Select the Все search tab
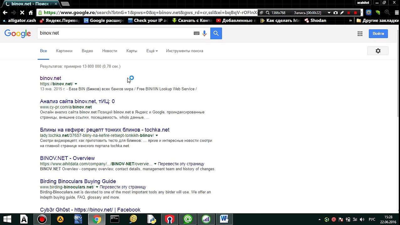 pos(43,51)
